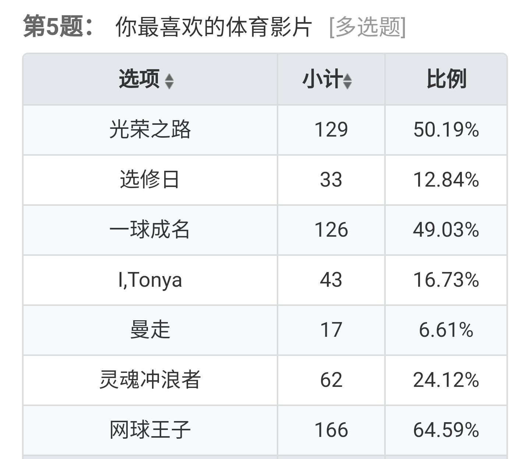Select the 曼走 option cell
Screen dimensions: 530x459
(x=150, y=330)
